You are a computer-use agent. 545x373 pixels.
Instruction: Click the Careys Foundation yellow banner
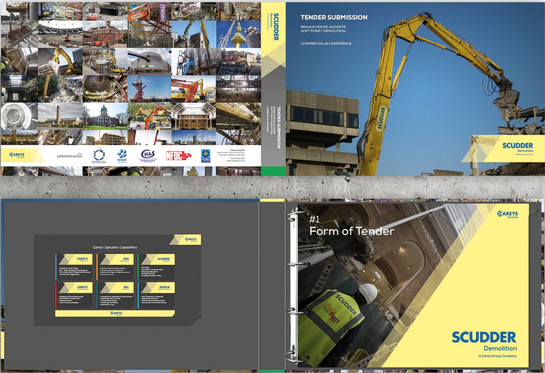tap(115, 313)
